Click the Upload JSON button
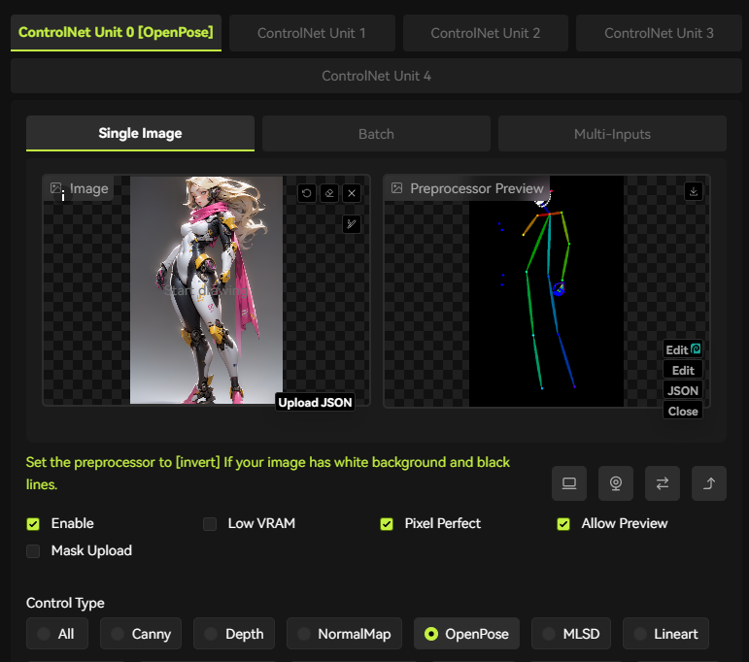 tap(316, 403)
